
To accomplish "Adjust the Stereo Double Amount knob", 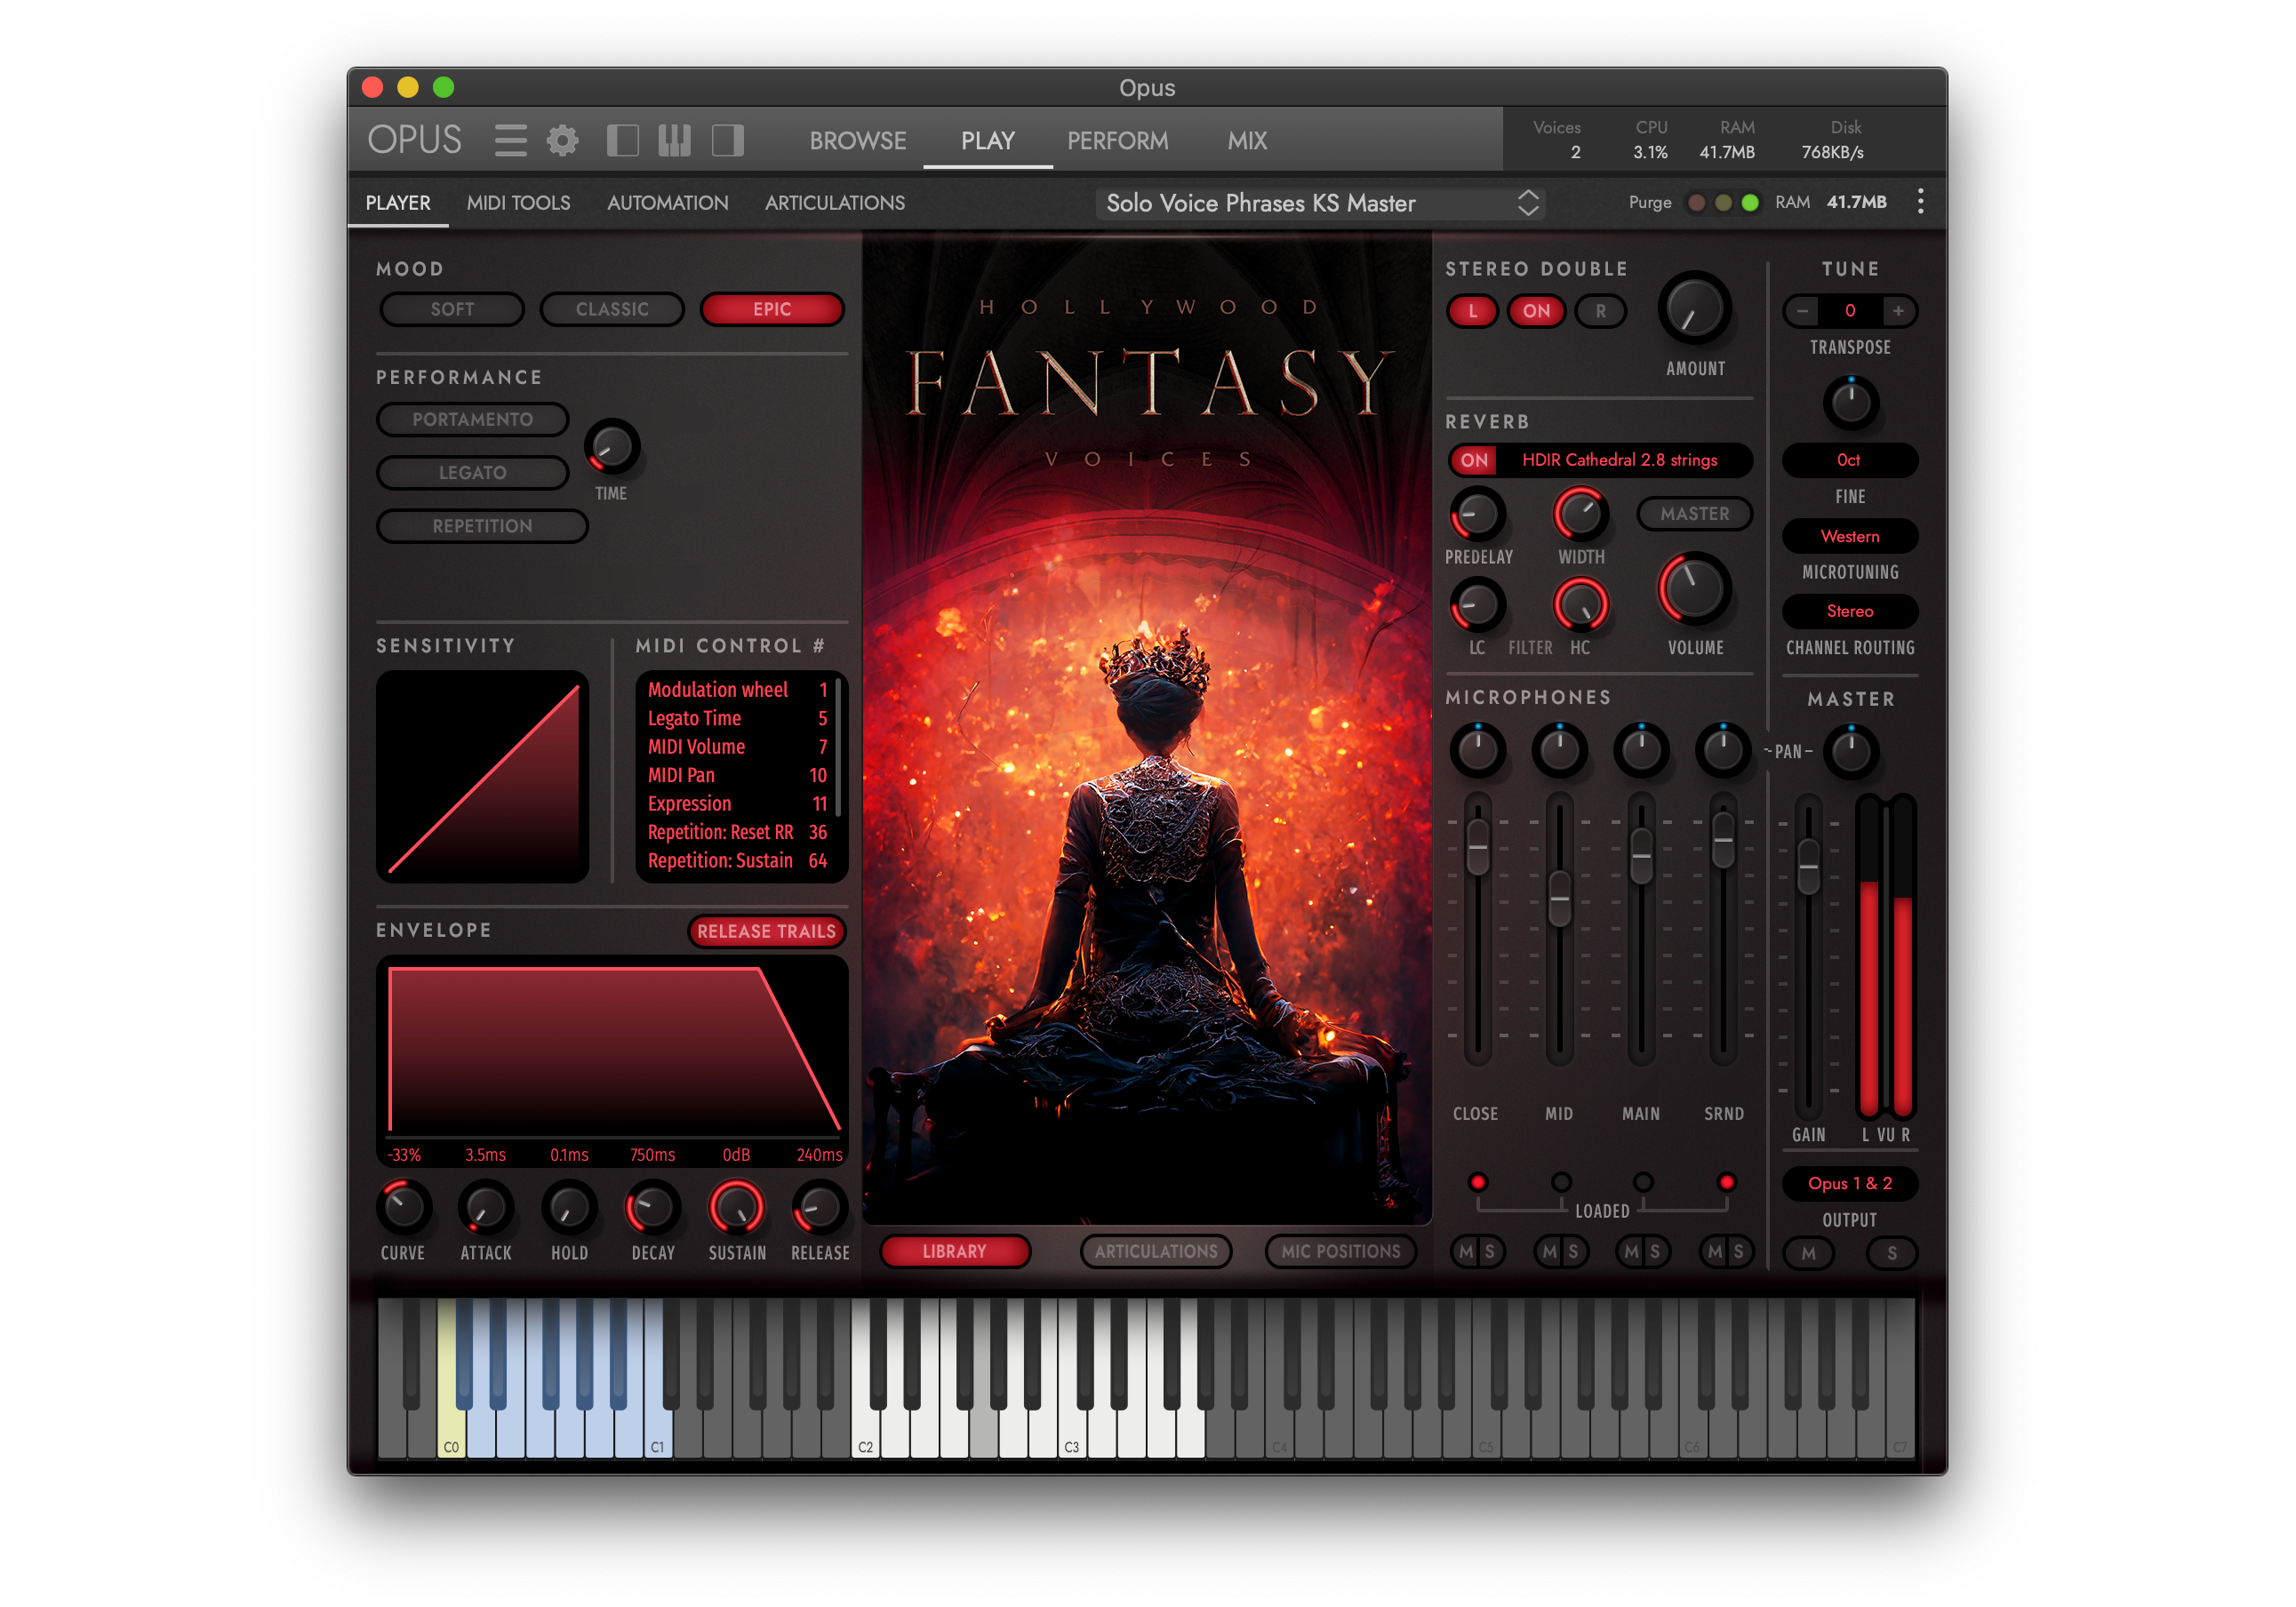I will pos(1694,309).
